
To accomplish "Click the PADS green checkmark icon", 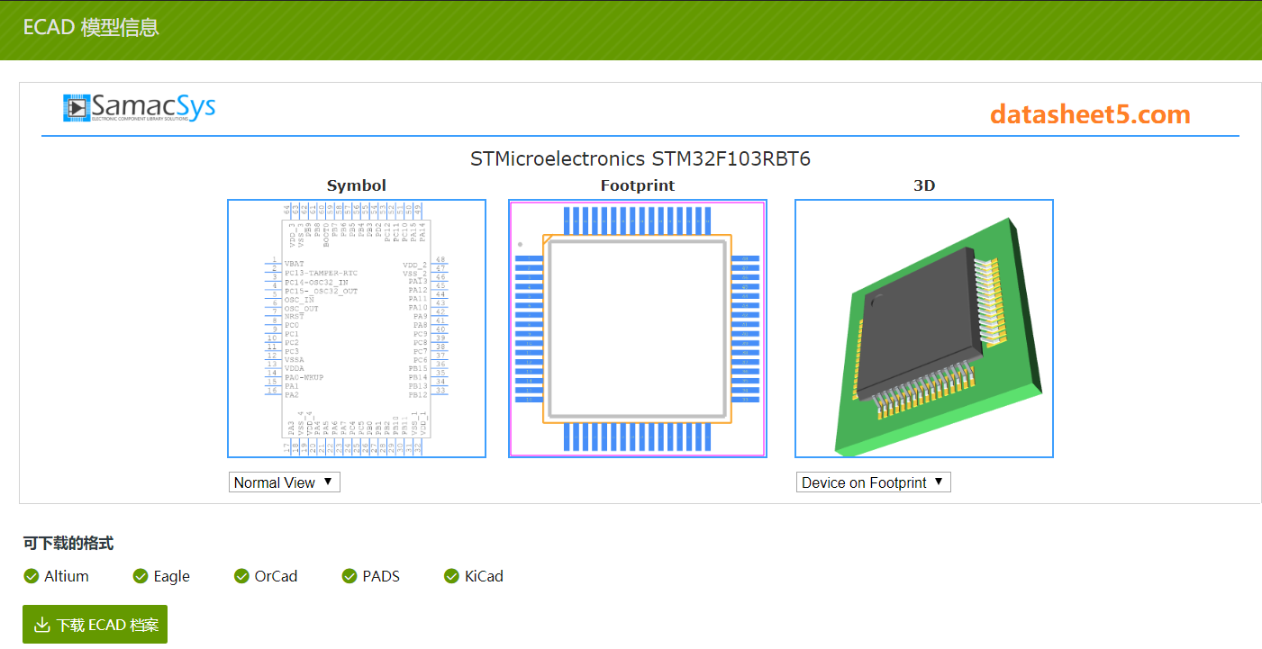I will [x=350, y=576].
